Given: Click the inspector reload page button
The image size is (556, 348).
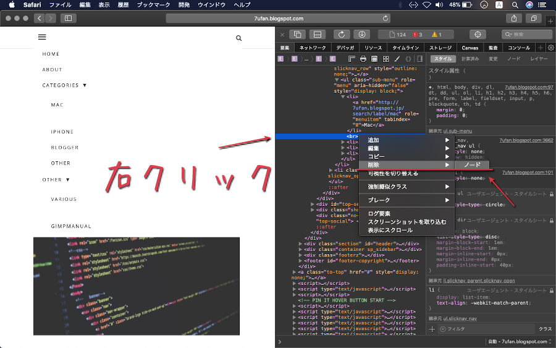Looking at the screenshot, I should point(342,35).
